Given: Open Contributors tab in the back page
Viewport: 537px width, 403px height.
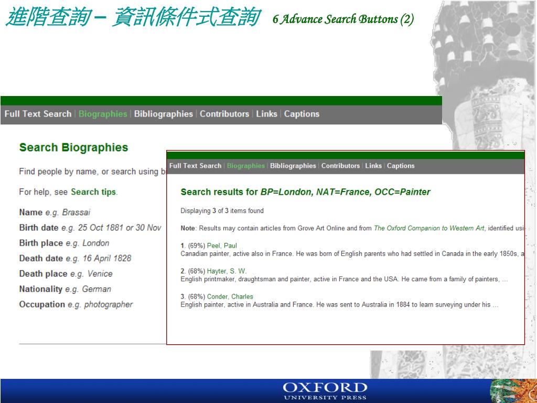Looking at the screenshot, I should (224, 114).
